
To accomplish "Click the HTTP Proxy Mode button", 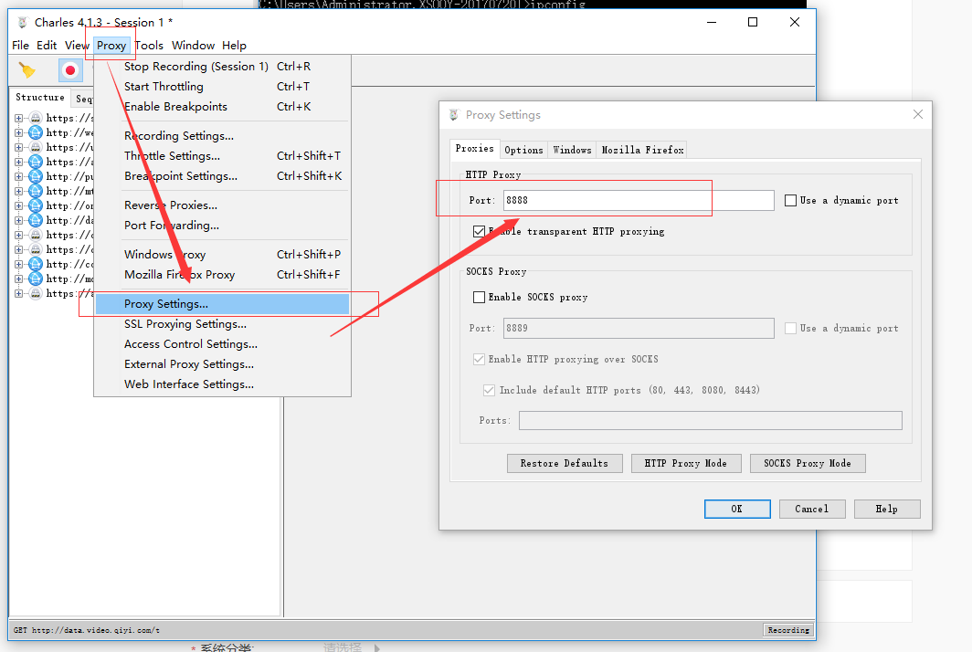I will click(686, 464).
